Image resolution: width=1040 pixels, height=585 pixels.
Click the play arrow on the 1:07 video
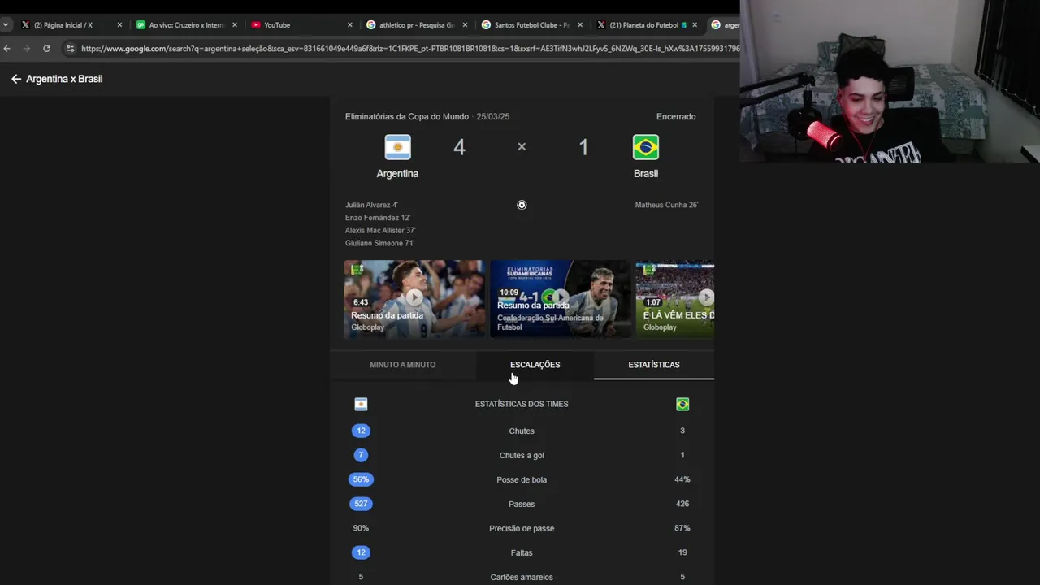(707, 297)
